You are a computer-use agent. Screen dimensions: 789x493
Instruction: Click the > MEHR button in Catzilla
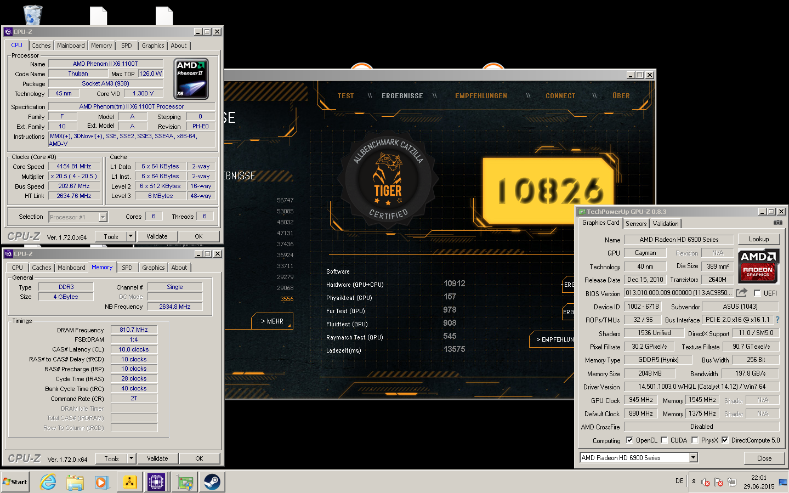tap(273, 321)
